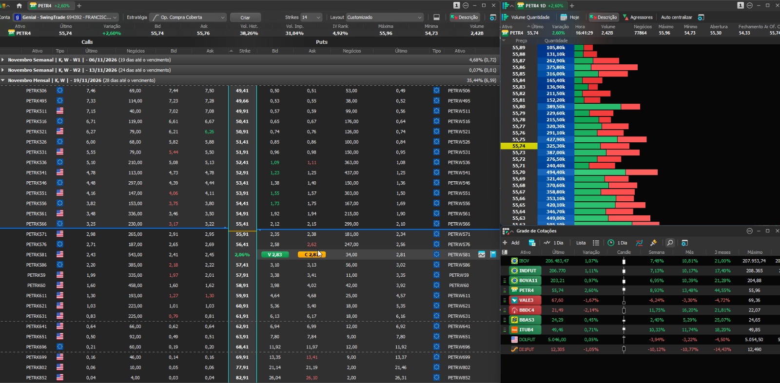Open more options circle in Grade de Cotações
Screen dimensions: 780x383
point(749,230)
